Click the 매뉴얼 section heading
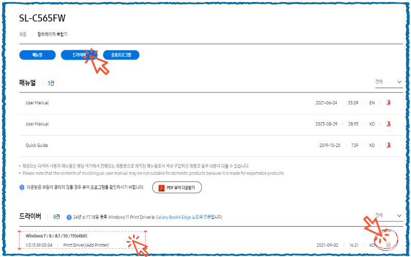The height and width of the screenshot is (257, 411). coord(28,83)
